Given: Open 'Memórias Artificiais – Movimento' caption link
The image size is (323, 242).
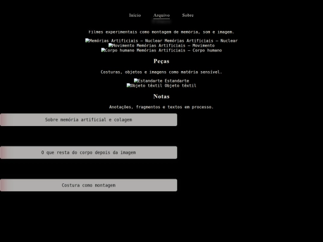Looking at the screenshot, I should click(176, 45).
